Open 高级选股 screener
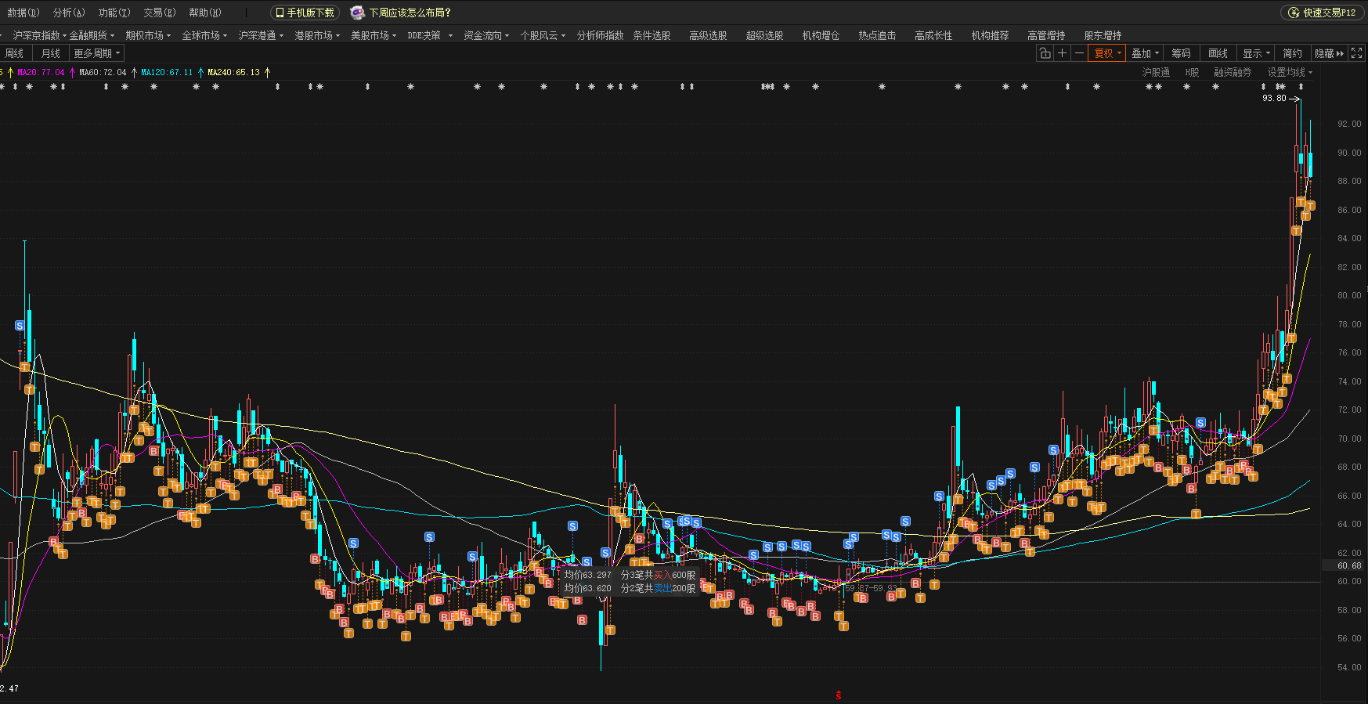 tap(708, 35)
